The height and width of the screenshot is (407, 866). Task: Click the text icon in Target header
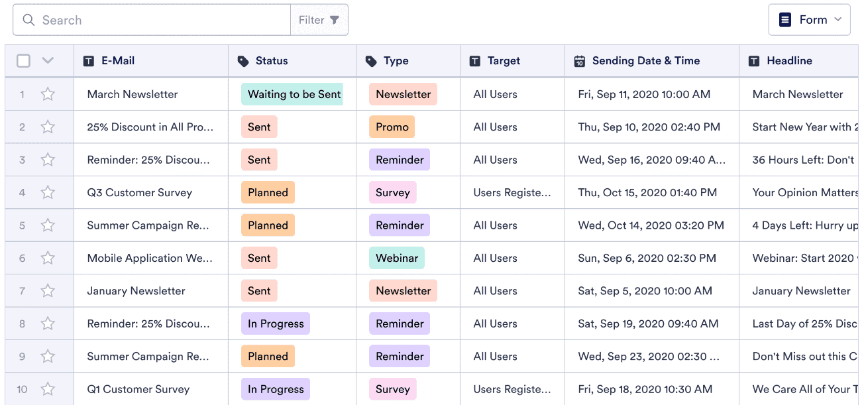(x=475, y=61)
